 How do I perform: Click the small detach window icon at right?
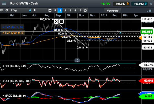(x=150, y=11)
